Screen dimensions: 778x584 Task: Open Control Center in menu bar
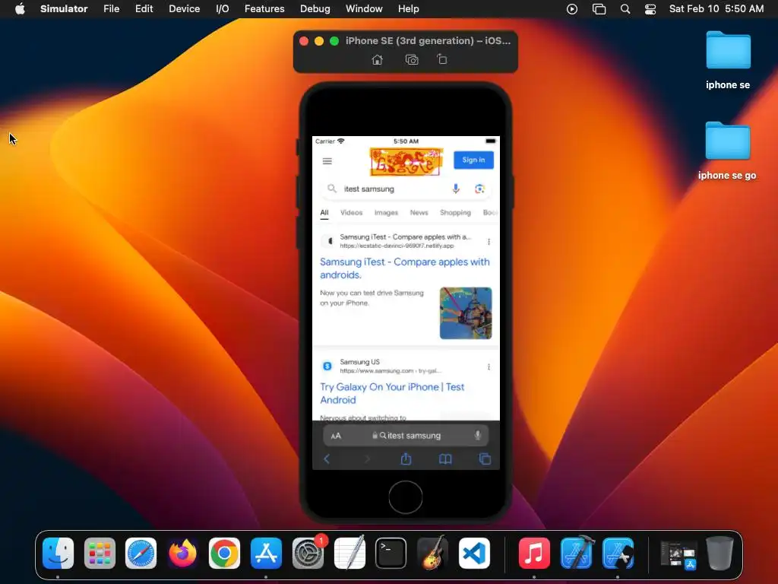tap(650, 9)
